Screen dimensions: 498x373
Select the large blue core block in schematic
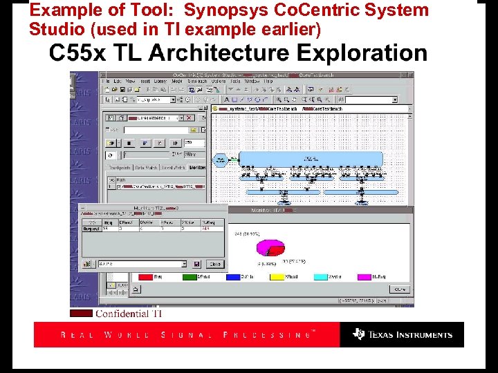pos(311,159)
